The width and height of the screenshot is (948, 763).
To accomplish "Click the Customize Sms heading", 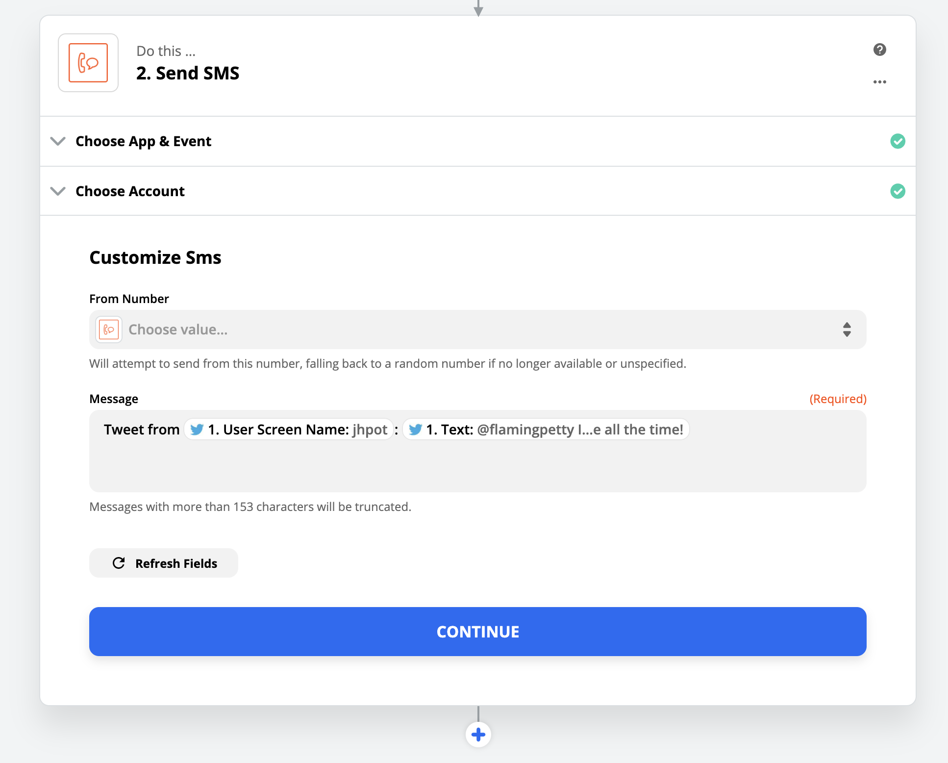I will [x=155, y=257].
